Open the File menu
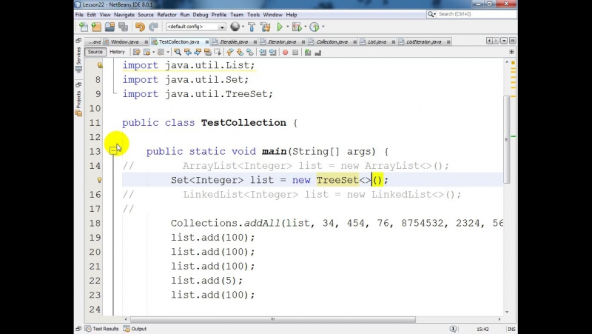Image resolution: width=592 pixels, height=334 pixels. [x=79, y=15]
